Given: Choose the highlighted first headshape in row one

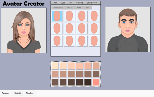Looking at the screenshot, I should 57,16.
